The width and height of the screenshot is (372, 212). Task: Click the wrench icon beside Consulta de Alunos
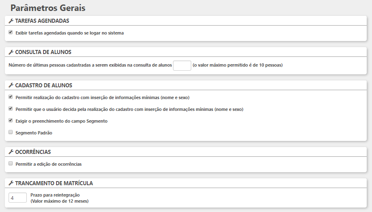click(11, 52)
